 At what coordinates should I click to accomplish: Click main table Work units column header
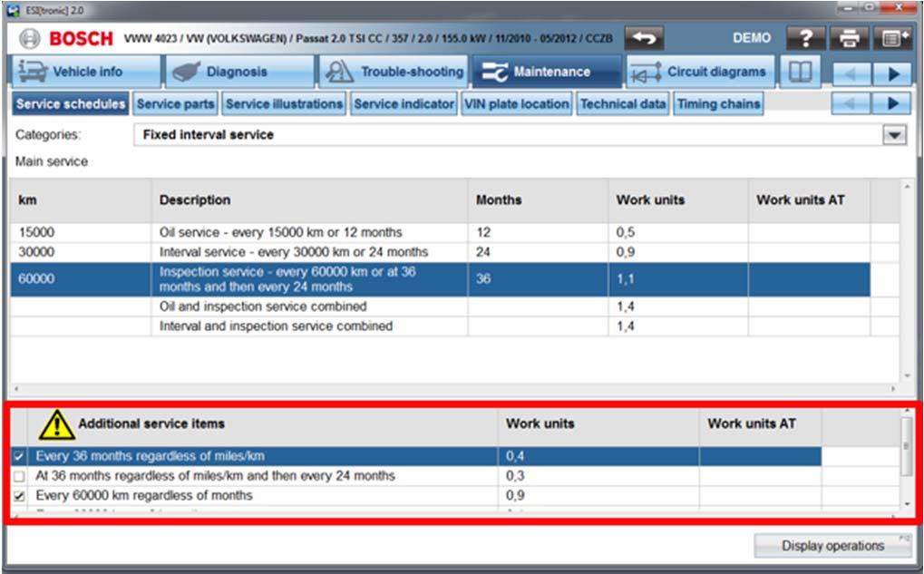coord(678,200)
